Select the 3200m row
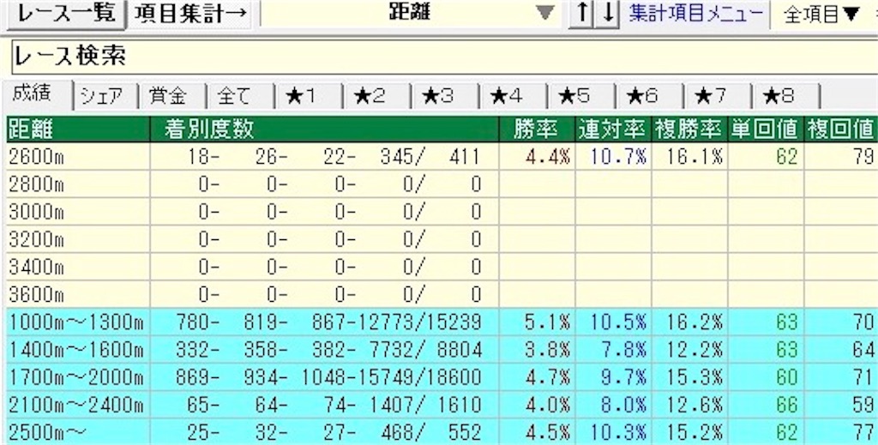The image size is (878, 445). pos(442,239)
